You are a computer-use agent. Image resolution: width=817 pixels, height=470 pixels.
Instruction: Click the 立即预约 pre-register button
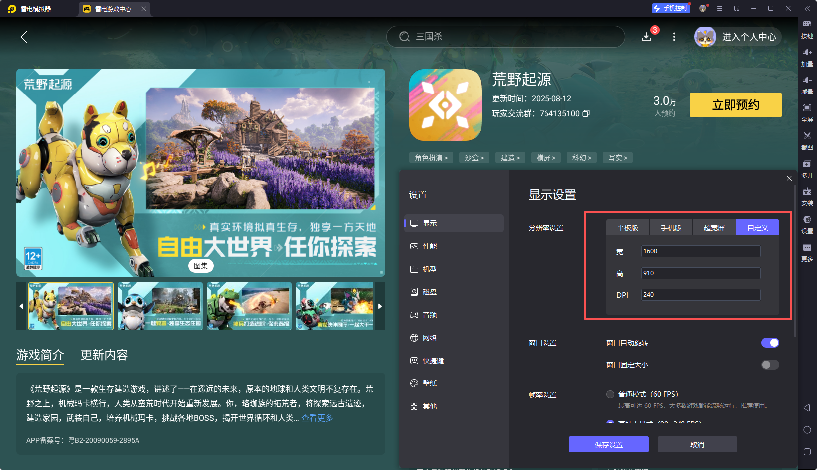tap(735, 105)
